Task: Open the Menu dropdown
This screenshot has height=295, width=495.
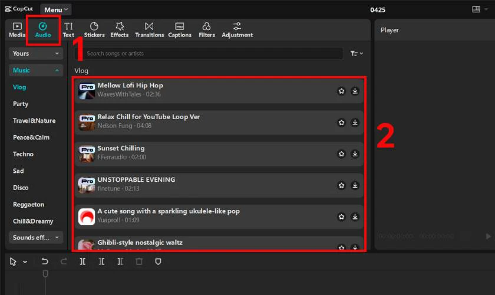Action: point(56,10)
